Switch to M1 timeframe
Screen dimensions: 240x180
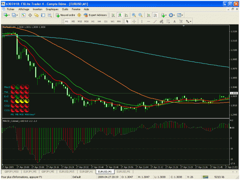coord(66,21)
